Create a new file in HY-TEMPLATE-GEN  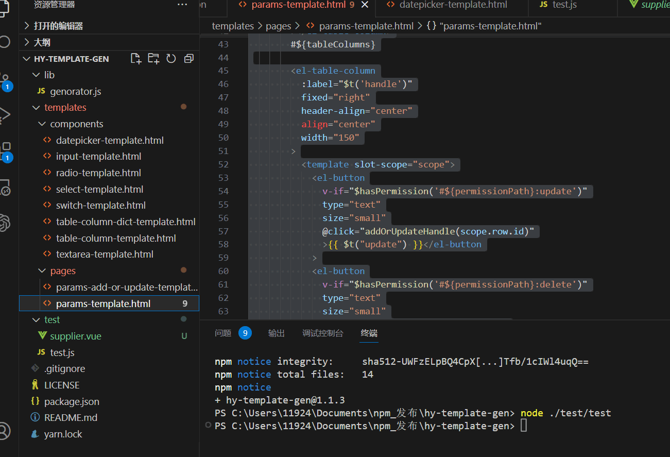click(x=136, y=58)
